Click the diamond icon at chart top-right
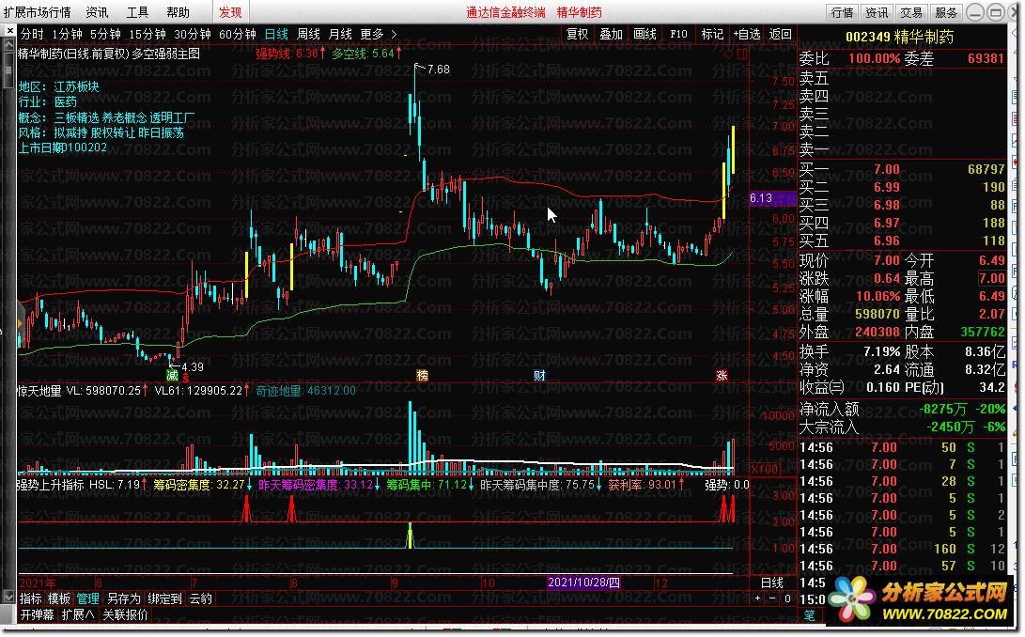The width and height of the screenshot is (1025, 637). click(x=728, y=54)
